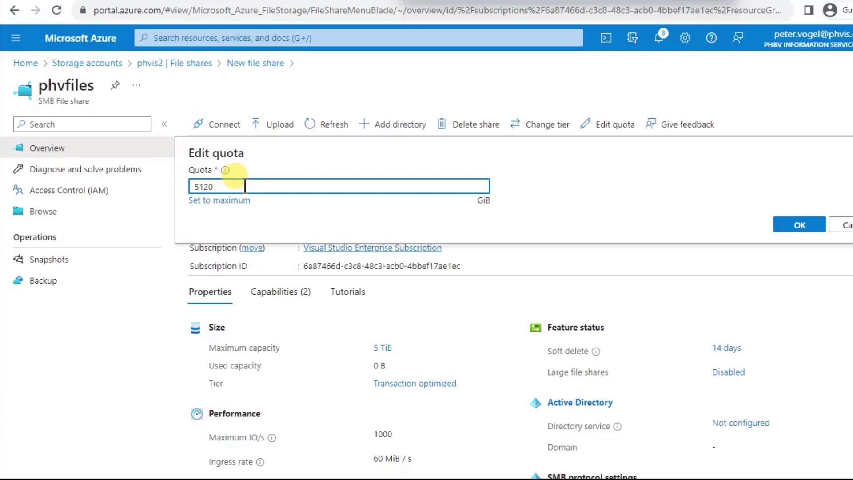The width and height of the screenshot is (853, 480).
Task: Switch to the Tutorials tab
Action: click(347, 292)
